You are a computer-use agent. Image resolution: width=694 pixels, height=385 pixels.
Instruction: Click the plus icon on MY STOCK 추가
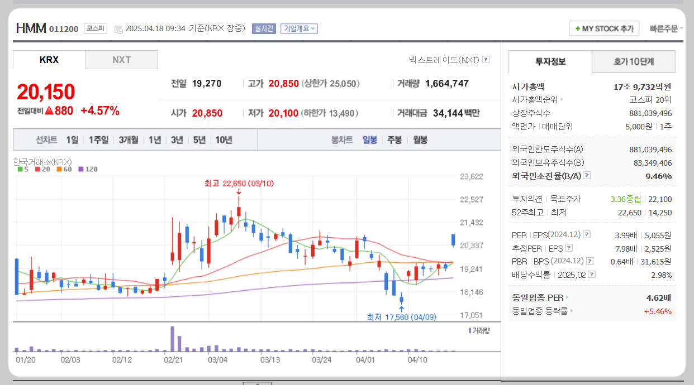point(577,28)
